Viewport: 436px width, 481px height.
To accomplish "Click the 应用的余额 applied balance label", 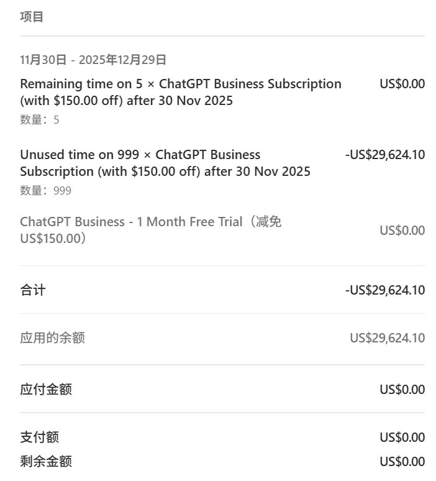I will [52, 338].
